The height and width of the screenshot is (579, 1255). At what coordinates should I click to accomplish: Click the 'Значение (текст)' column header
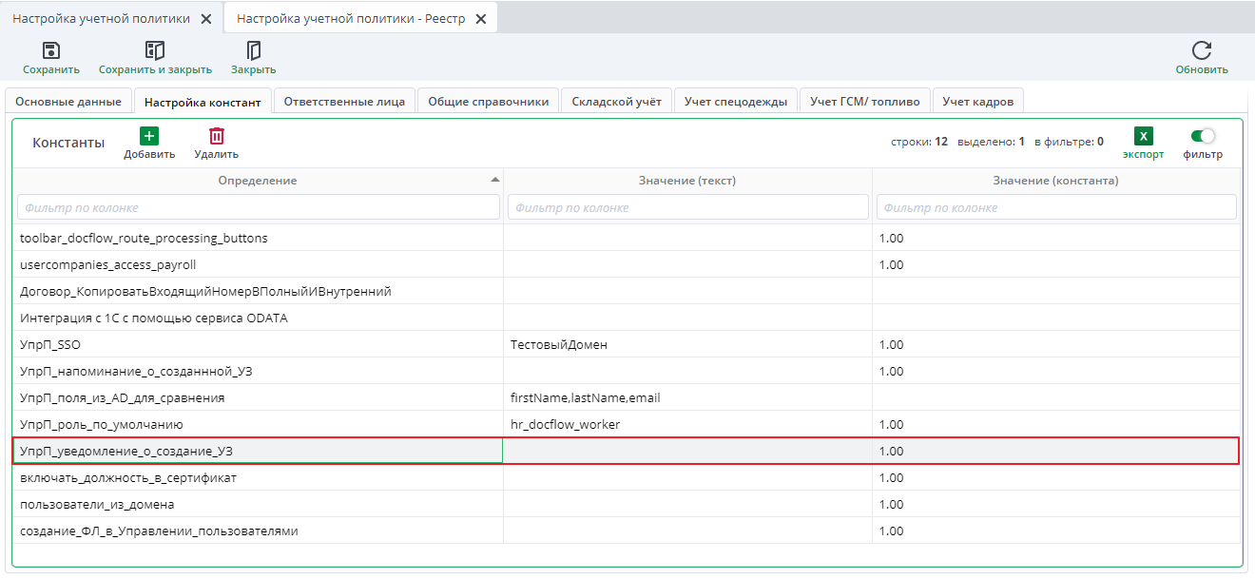[687, 181]
